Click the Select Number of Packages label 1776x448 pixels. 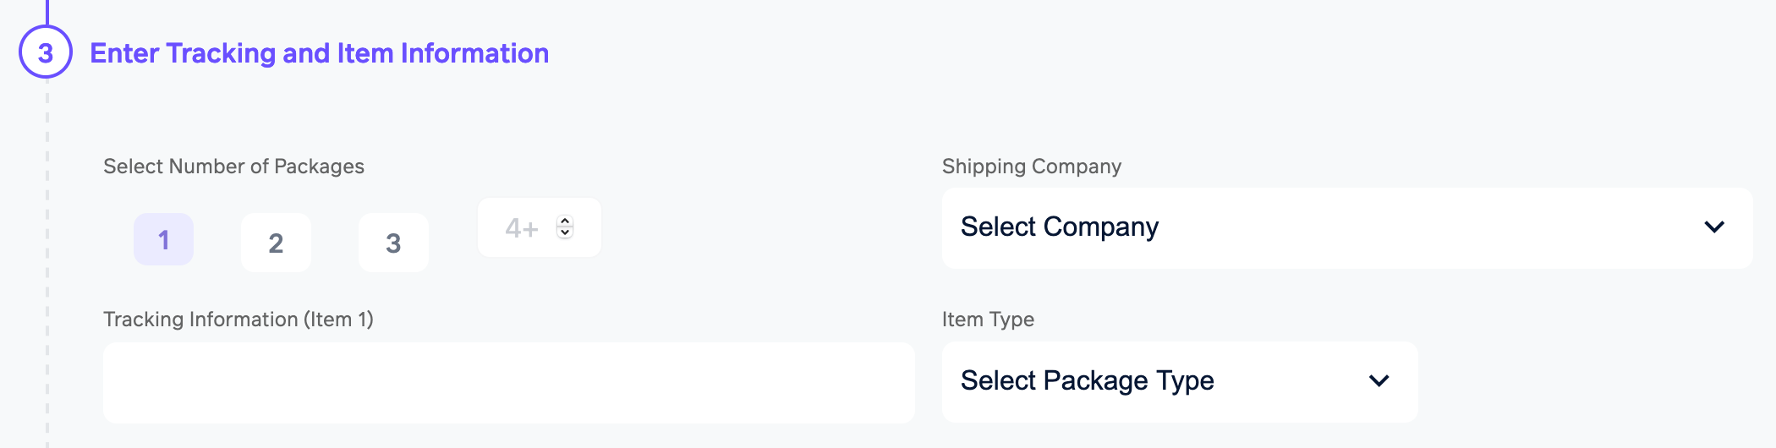[233, 167]
